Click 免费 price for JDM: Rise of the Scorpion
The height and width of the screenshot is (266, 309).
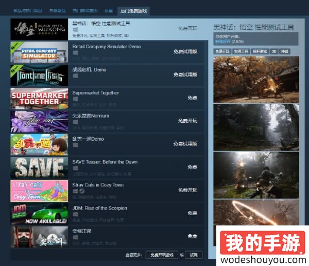(192, 213)
